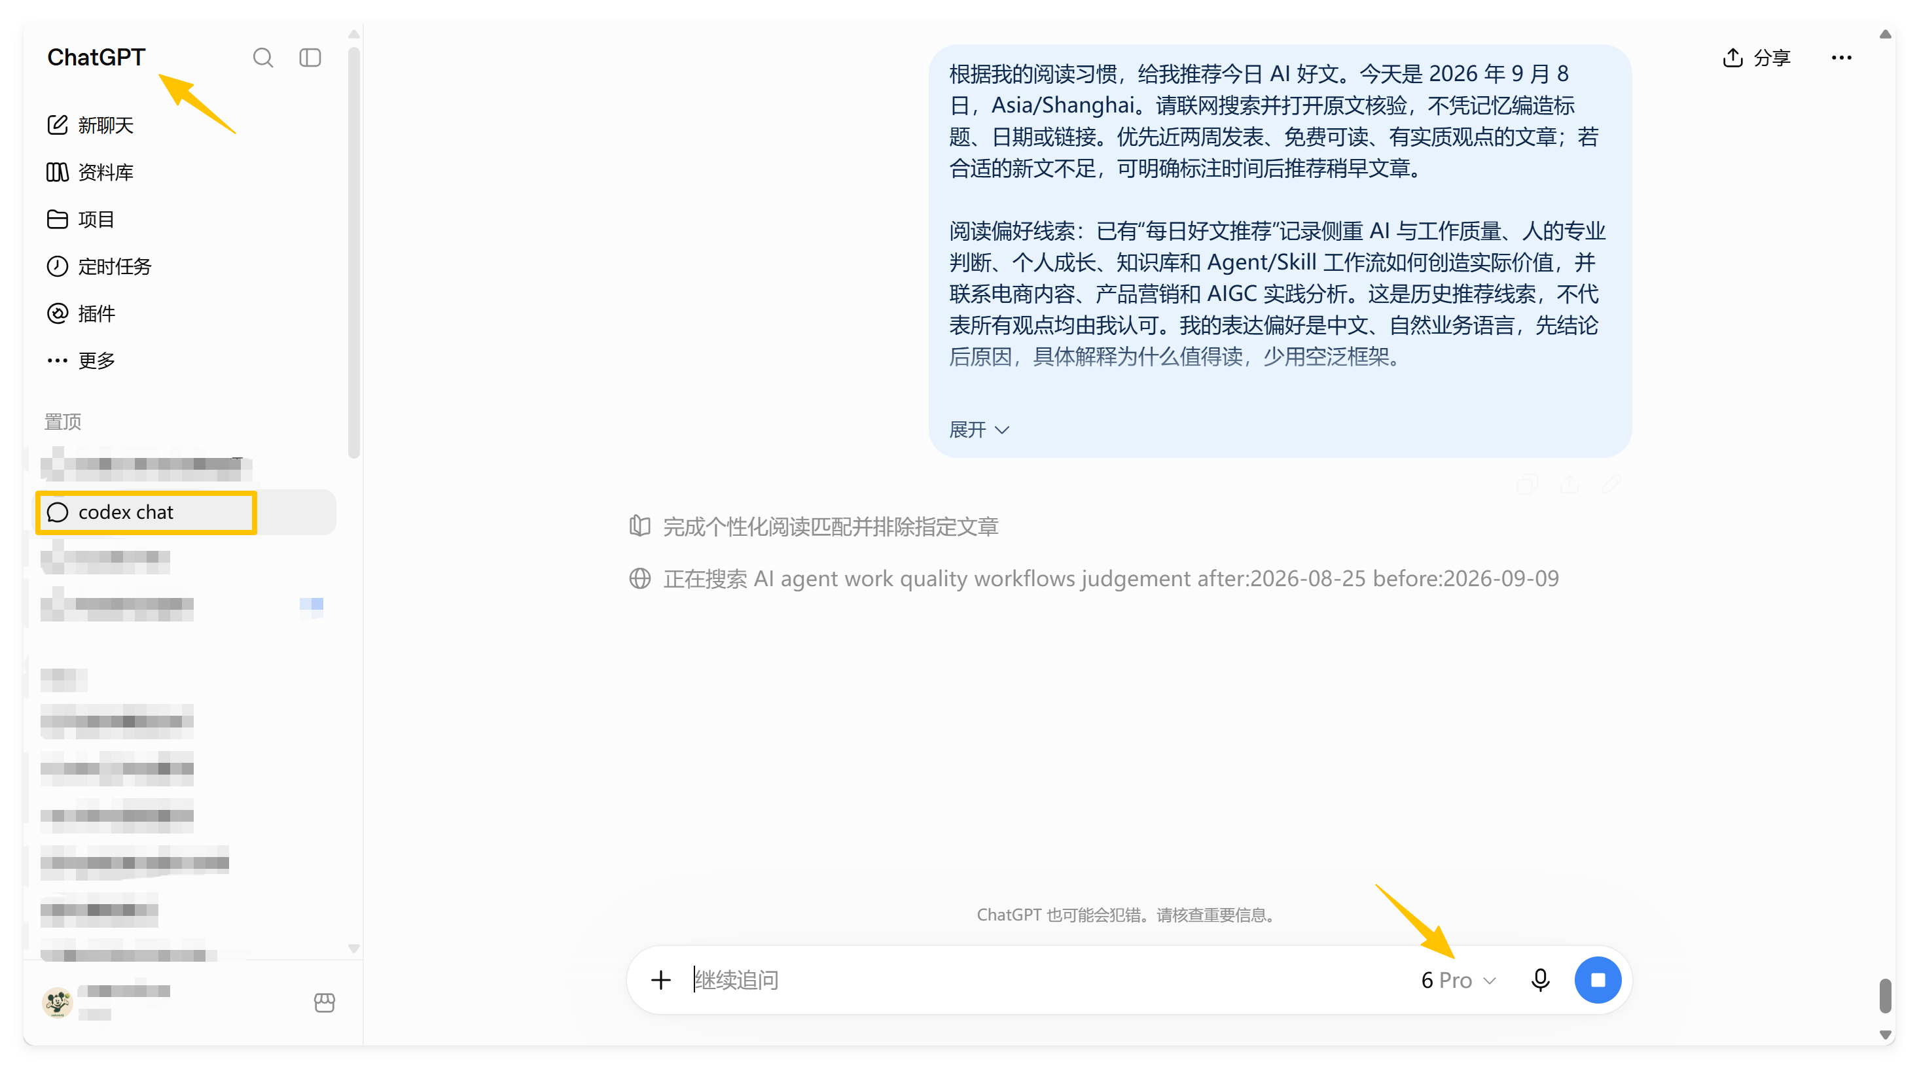Screen dimensions: 1919x1069
Task: Click the sidebar scrollbar up arrow
Action: (x=354, y=34)
